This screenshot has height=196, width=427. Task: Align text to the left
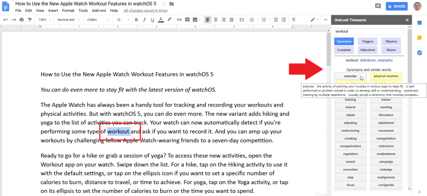(208, 19)
